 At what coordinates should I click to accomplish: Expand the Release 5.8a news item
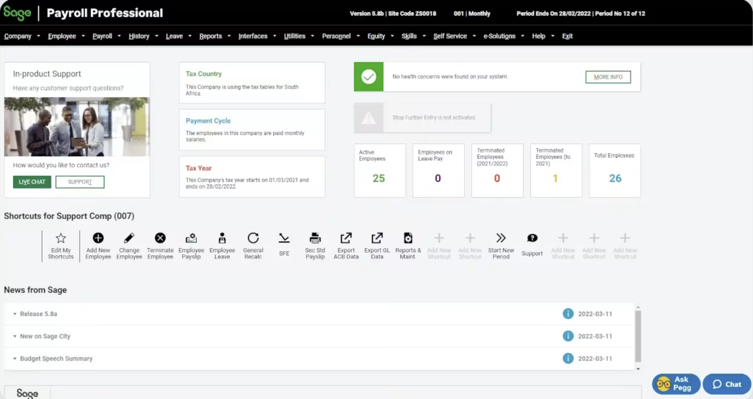pos(15,314)
